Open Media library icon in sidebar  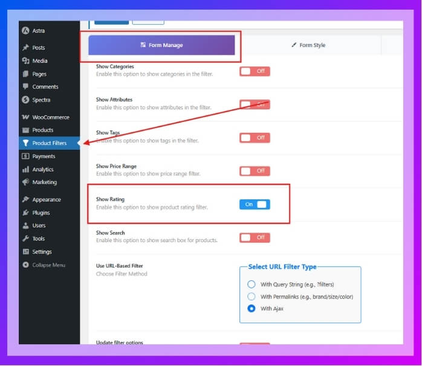[x=25, y=61]
